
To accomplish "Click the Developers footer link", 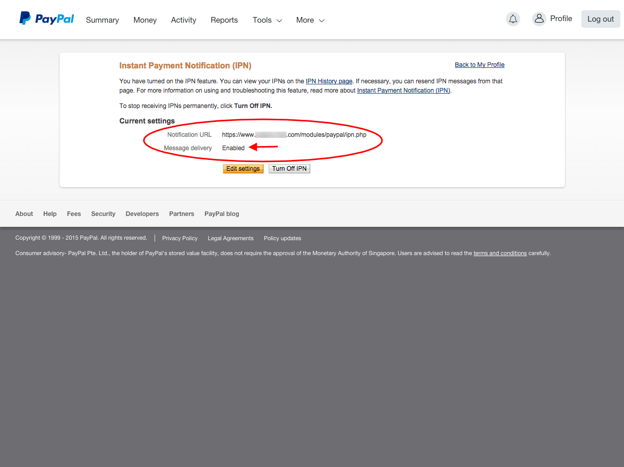I will point(142,214).
